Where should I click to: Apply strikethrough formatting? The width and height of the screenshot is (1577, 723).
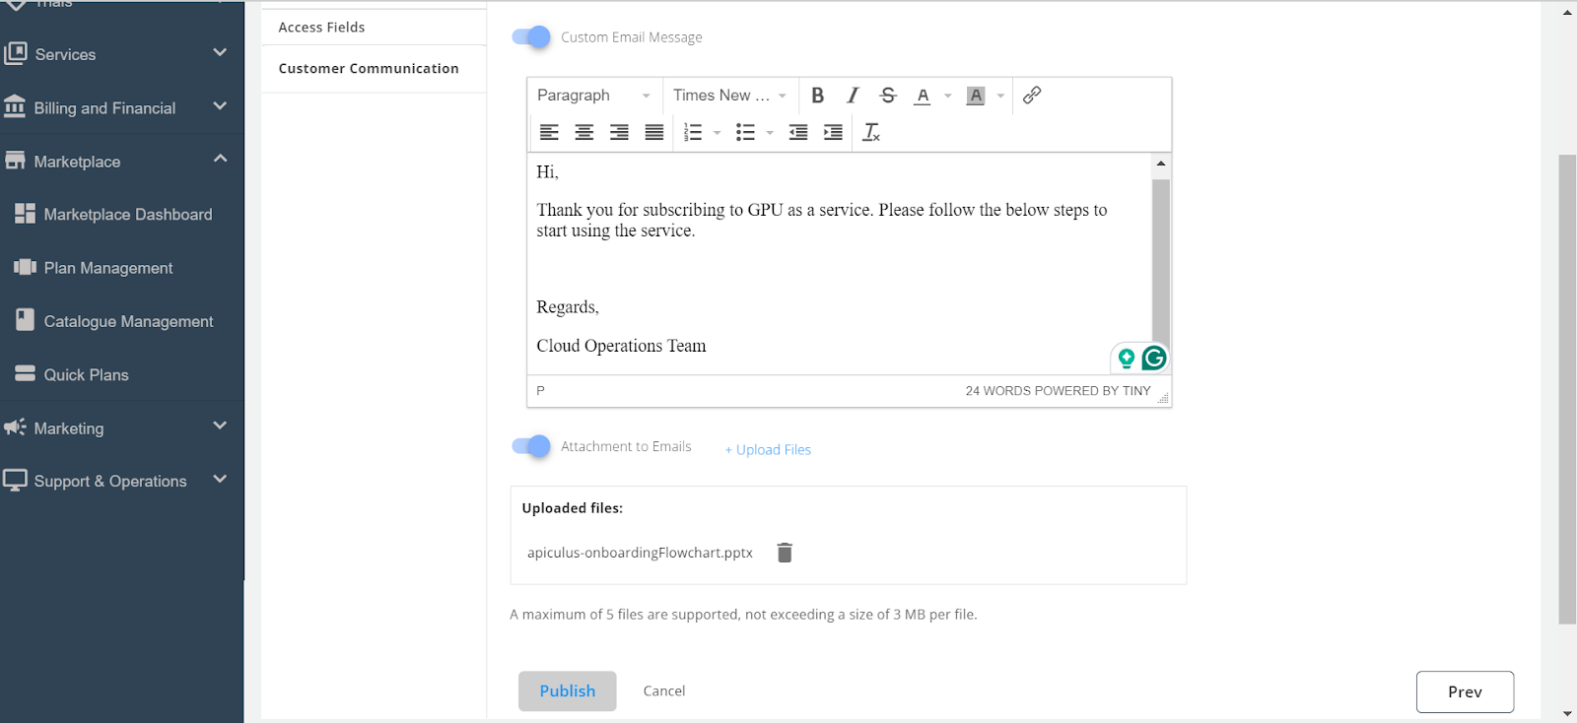[888, 96]
